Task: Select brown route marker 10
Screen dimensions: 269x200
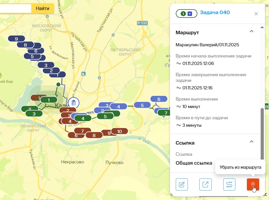Action: tap(120, 132)
